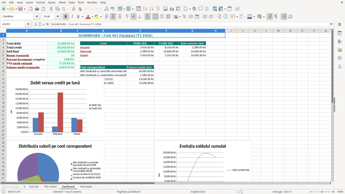Expand the formula bar
This screenshot has width=345, height=194.
tap(331, 24)
